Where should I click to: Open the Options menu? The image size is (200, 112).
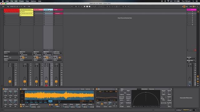coord(33,1)
